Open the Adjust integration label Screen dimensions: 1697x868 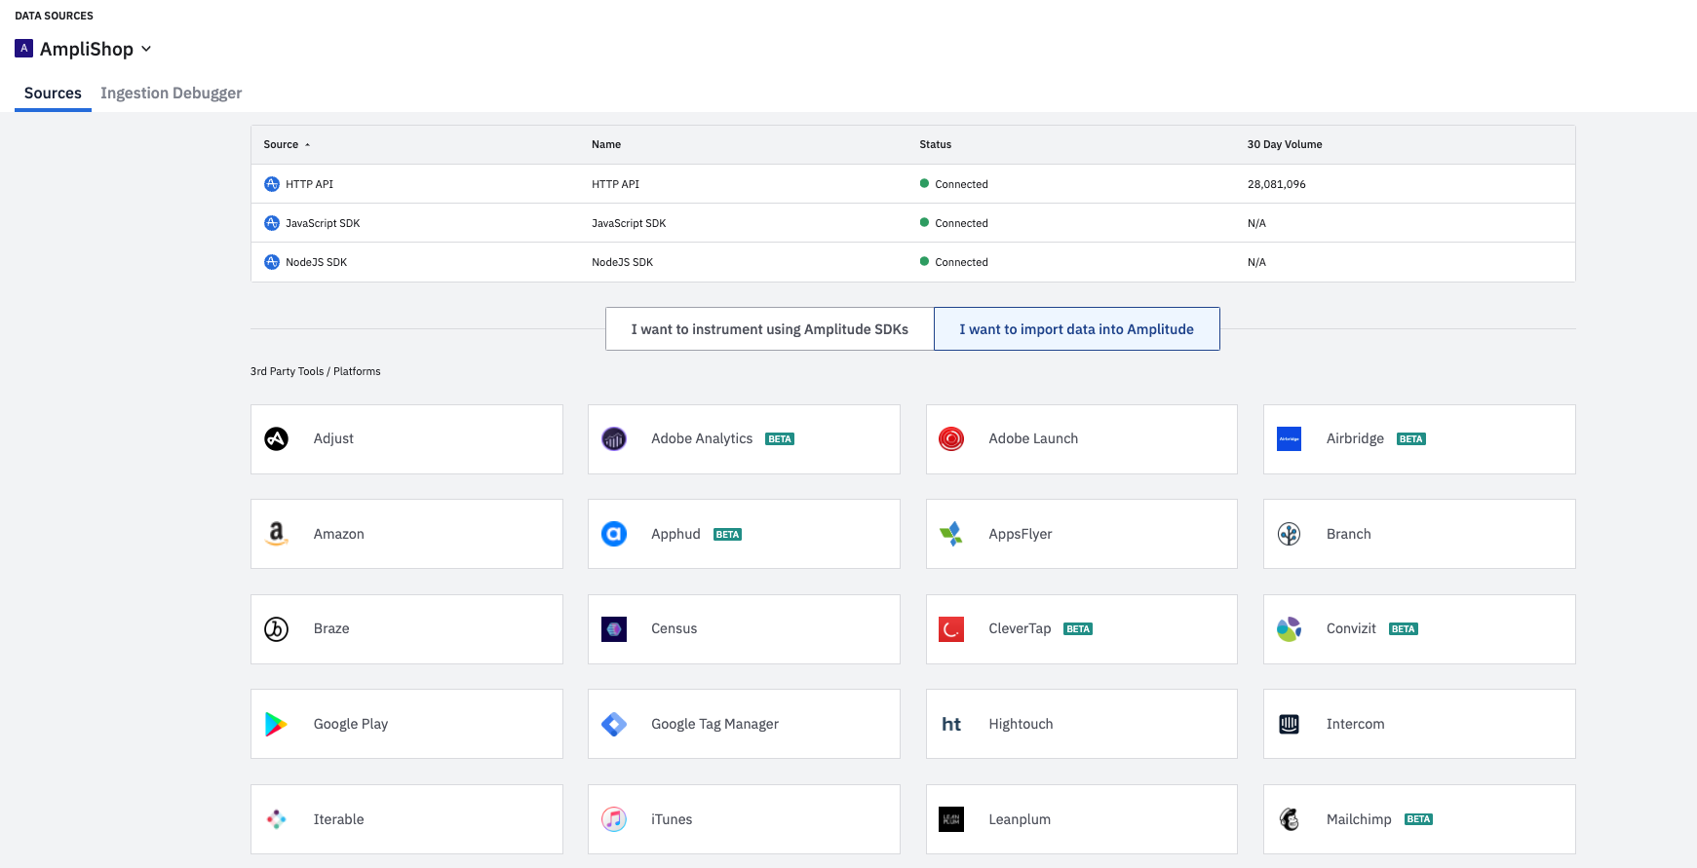click(x=333, y=439)
